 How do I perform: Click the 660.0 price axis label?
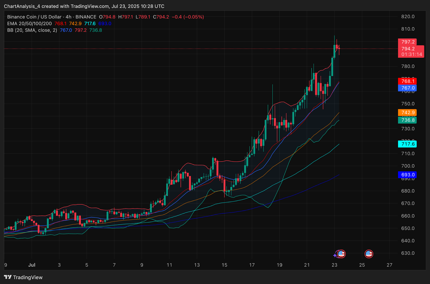click(x=408, y=216)
